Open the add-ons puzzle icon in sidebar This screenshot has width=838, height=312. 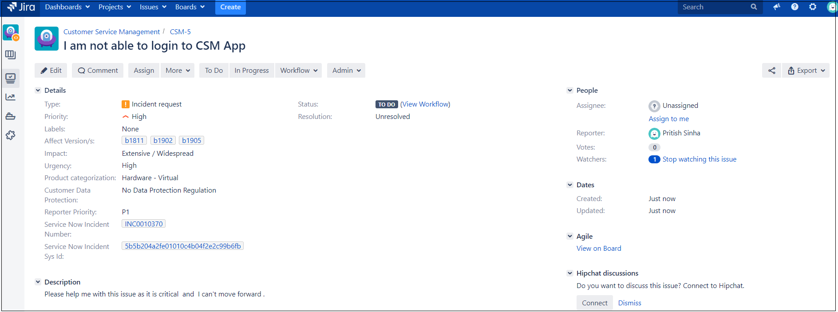pos(11,135)
